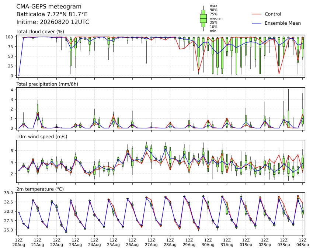Click the "12Z 03Sep" time axis label
Viewport: 313px width, 251px height.
(x=284, y=243)
